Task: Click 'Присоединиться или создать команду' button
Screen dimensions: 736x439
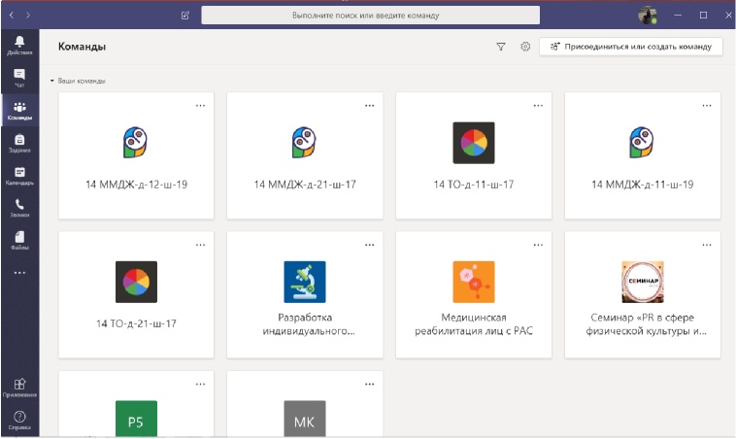Action: click(631, 47)
